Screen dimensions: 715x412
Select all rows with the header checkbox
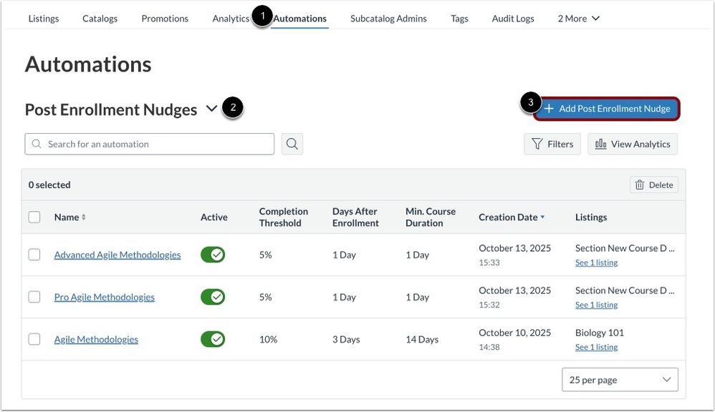pos(34,217)
